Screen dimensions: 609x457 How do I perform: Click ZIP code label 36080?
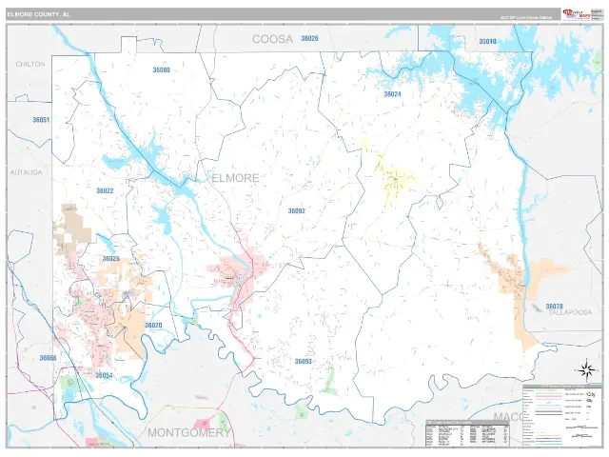tap(161, 70)
